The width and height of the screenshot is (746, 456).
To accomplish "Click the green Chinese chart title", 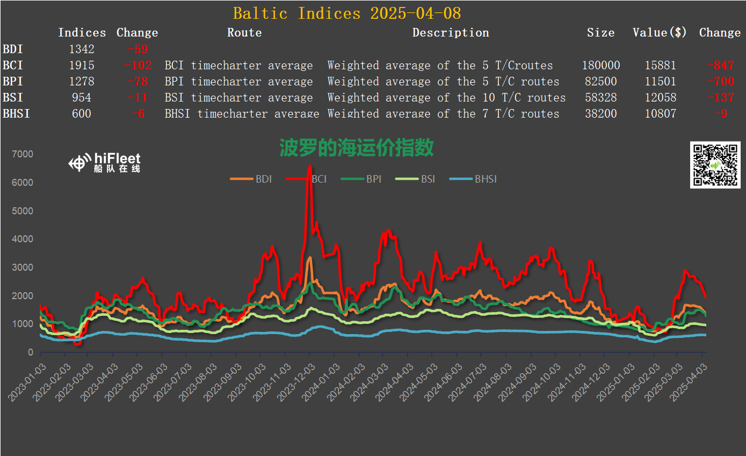I will [356, 147].
